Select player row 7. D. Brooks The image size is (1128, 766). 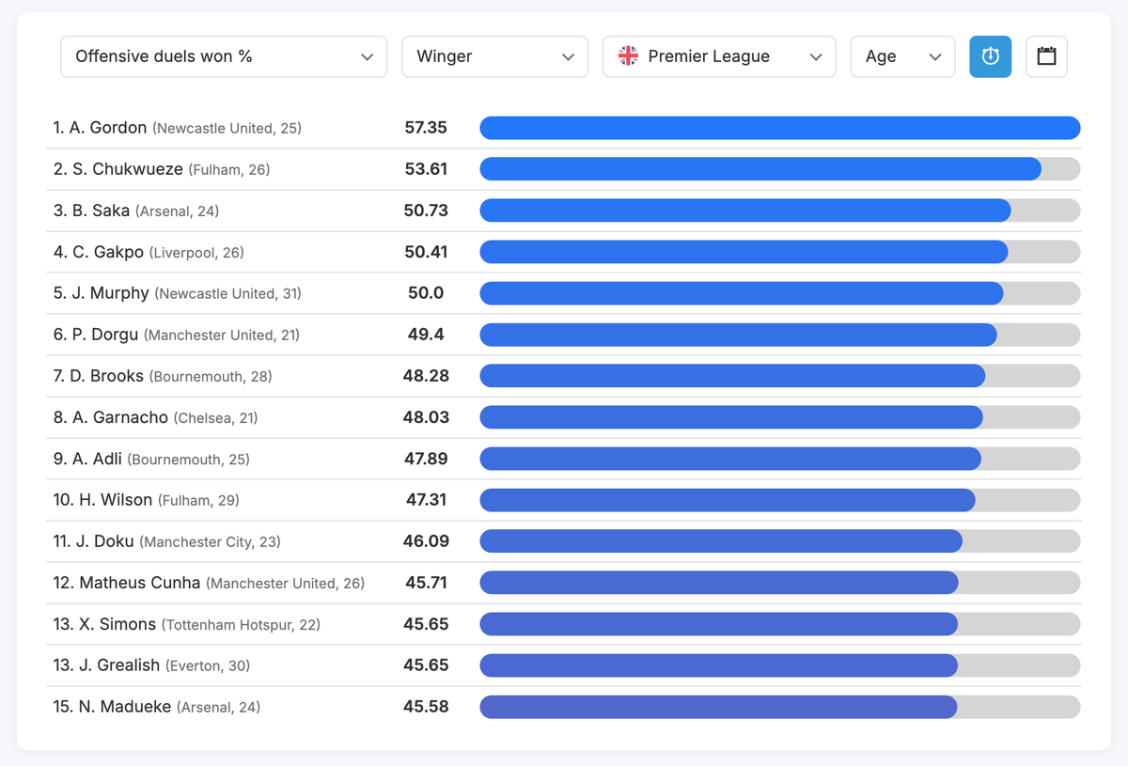566,376
